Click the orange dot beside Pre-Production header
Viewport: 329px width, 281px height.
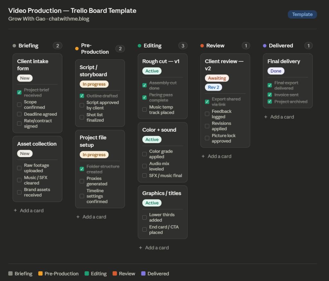(77, 49)
